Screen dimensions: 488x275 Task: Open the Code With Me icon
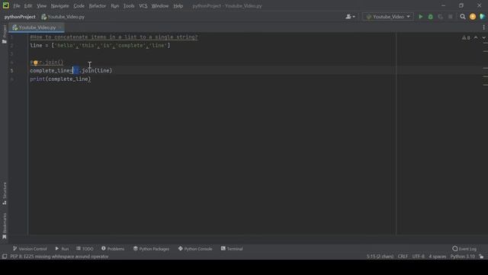pos(483,17)
